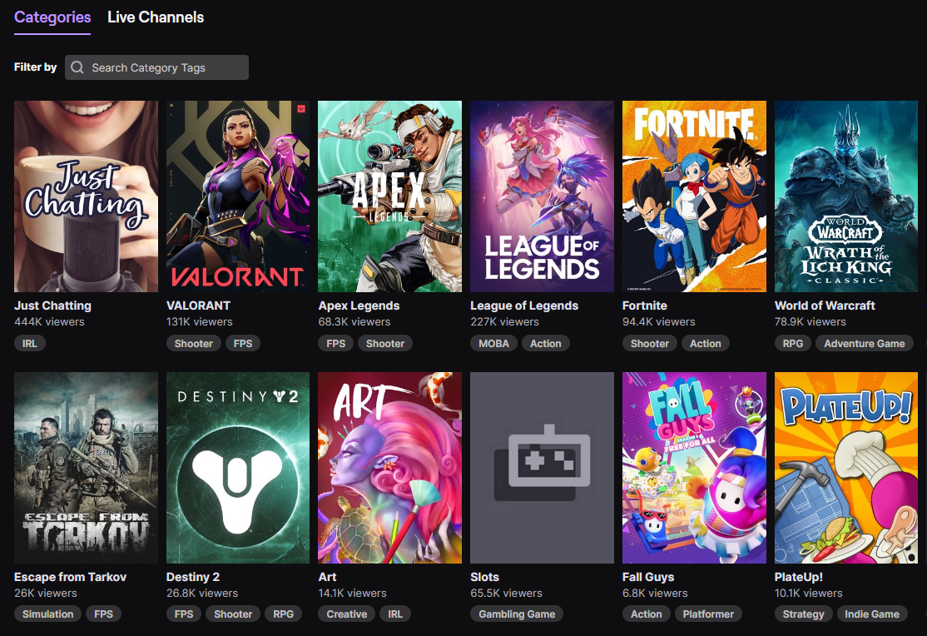The image size is (927, 636).
Task: Select the Apex Legends cover image
Action: point(389,196)
